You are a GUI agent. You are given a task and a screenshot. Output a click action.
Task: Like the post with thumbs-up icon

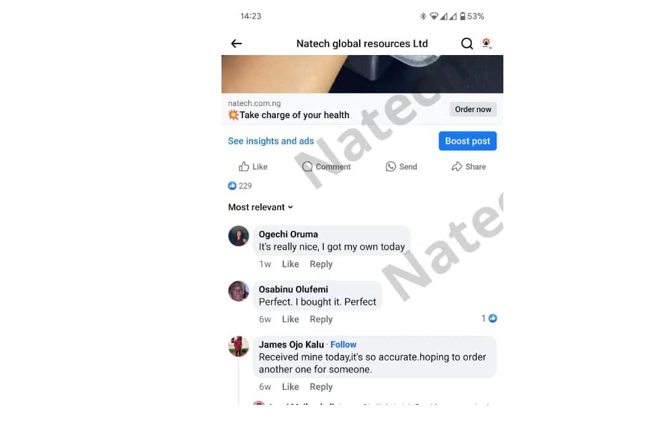pyautogui.click(x=244, y=166)
